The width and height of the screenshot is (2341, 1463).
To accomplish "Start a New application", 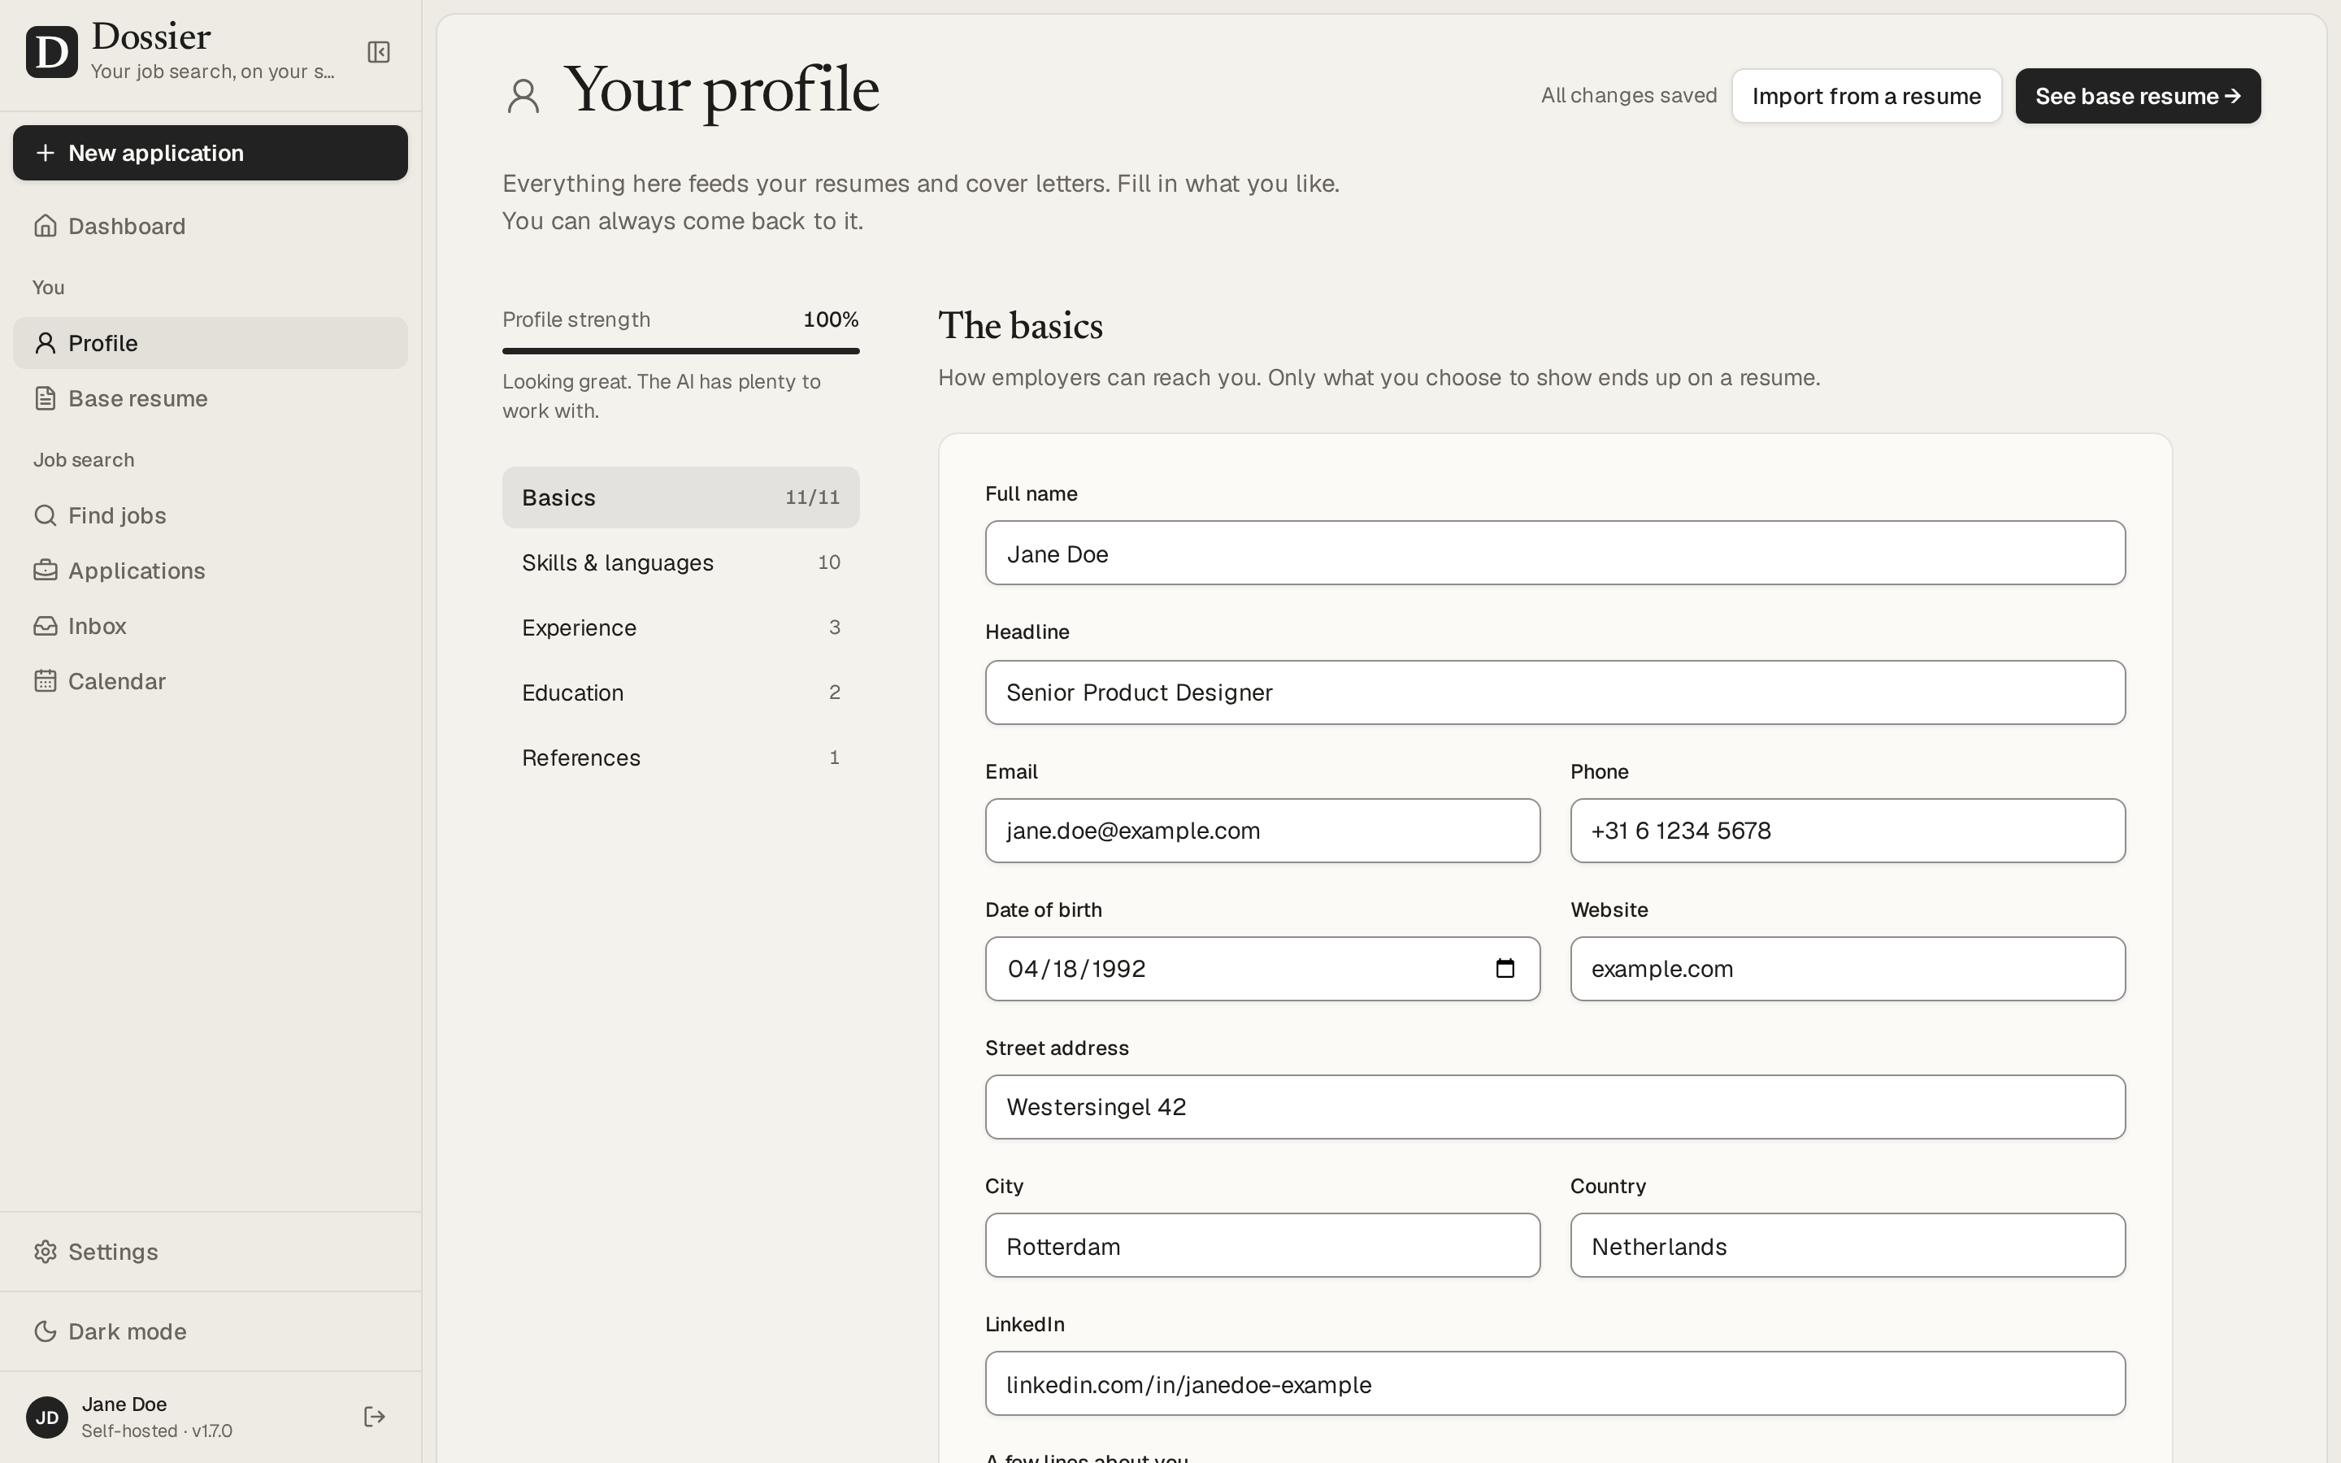I will pyautogui.click(x=210, y=153).
